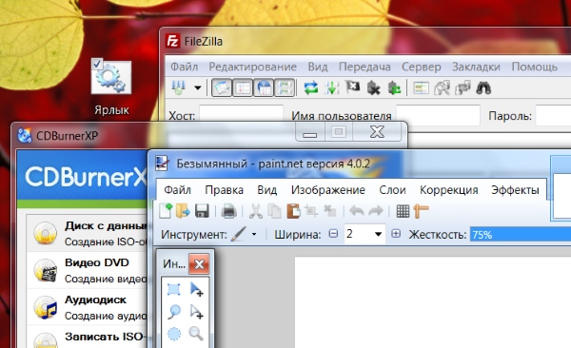Toggle message log display in FileZilla toolbar
571x348 pixels.
222,87
